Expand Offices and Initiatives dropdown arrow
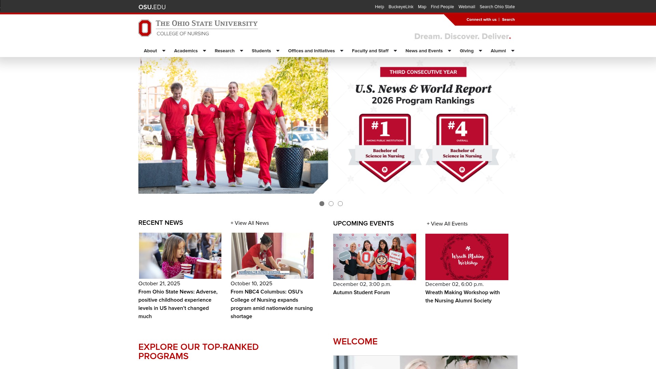The width and height of the screenshot is (656, 369). [x=342, y=51]
